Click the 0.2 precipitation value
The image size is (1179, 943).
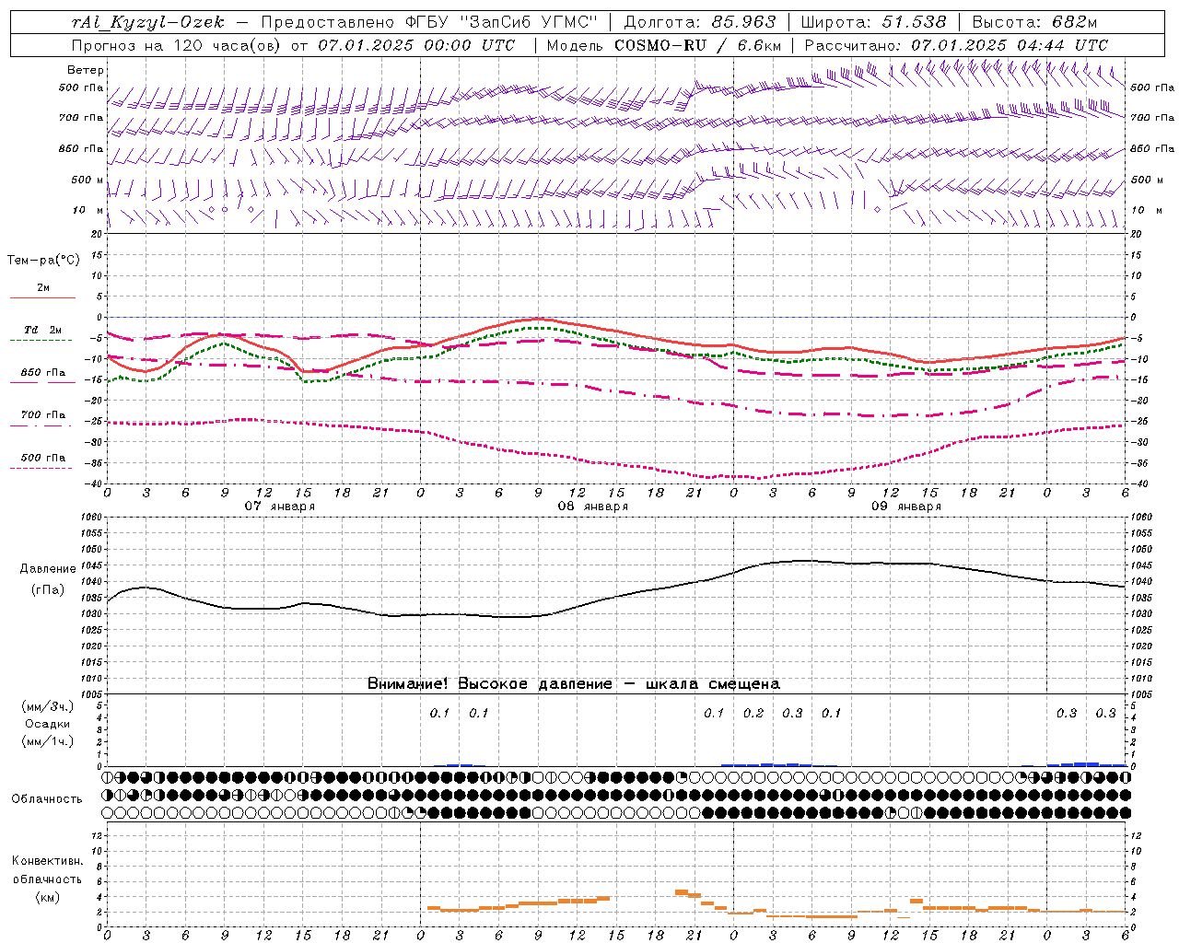[x=753, y=713]
